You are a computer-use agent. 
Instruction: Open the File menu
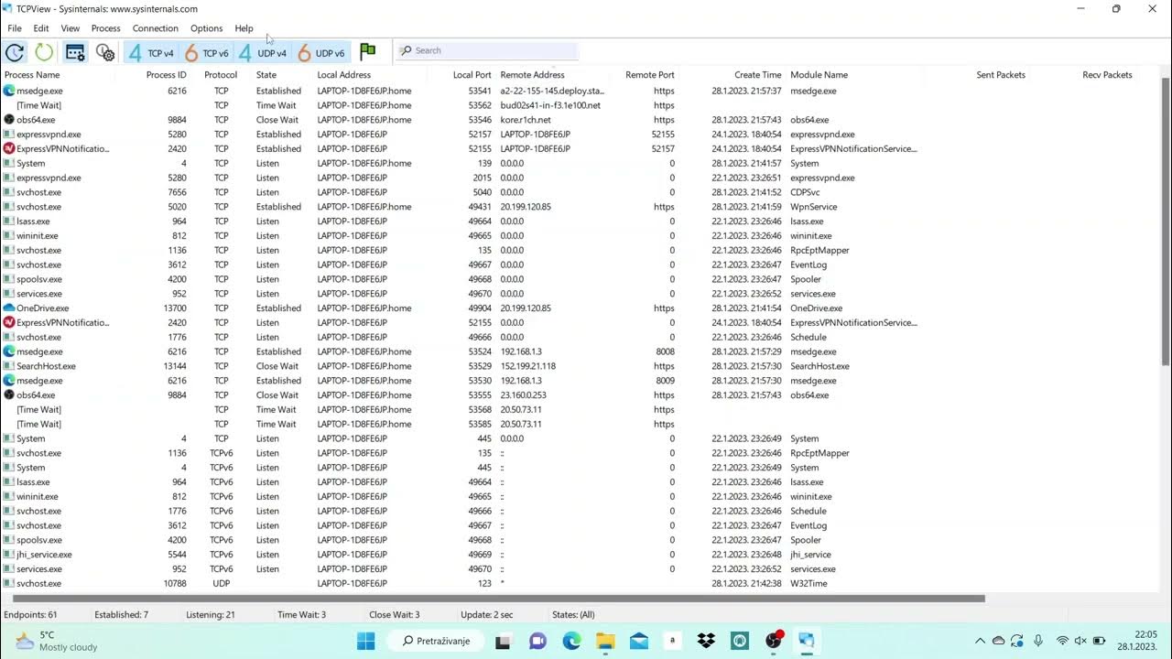(15, 28)
